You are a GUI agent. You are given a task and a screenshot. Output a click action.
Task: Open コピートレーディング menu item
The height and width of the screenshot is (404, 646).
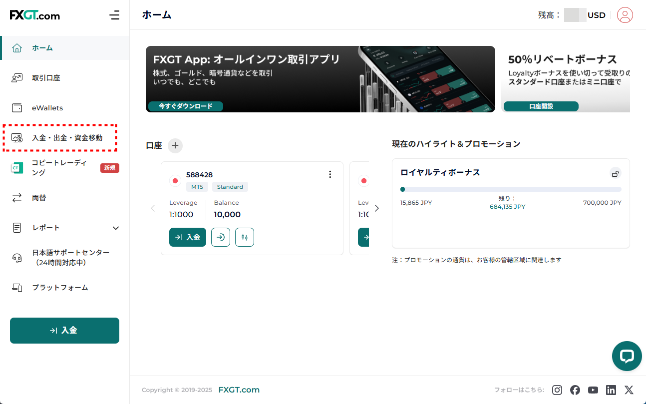pos(65,168)
